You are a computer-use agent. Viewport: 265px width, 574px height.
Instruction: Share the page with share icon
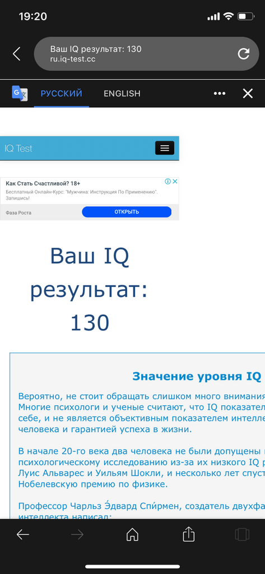[188, 534]
